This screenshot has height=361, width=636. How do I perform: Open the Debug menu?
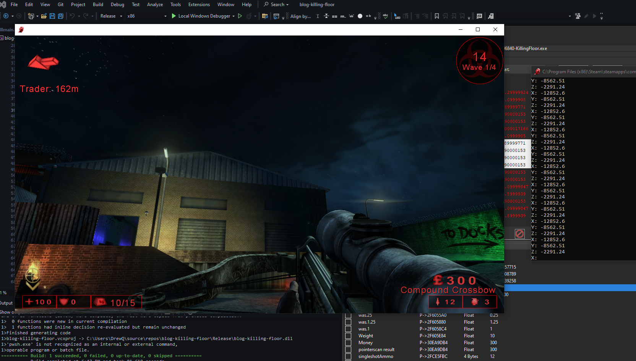pos(117,4)
